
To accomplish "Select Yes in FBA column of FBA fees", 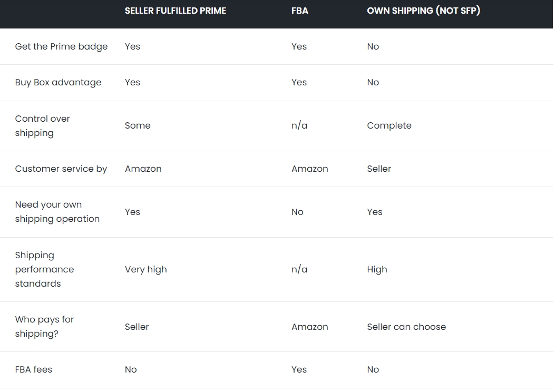I will point(299,369).
